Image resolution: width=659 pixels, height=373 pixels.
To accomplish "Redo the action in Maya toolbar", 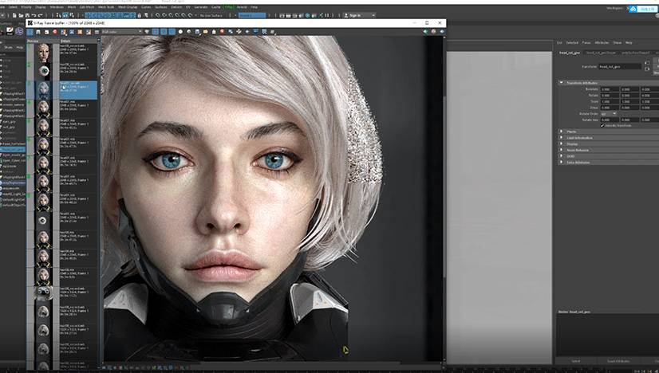I will [40, 16].
